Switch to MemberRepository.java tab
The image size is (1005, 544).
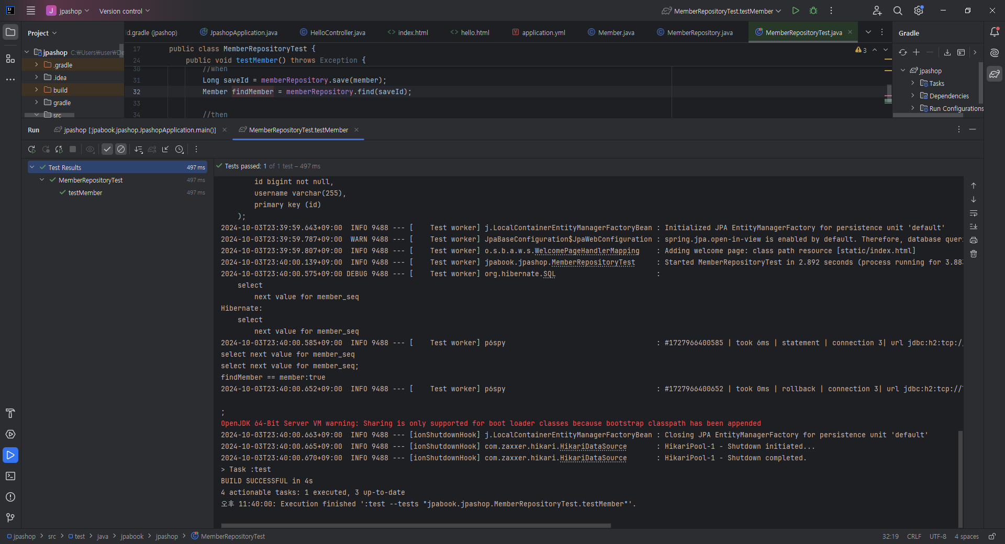click(x=695, y=32)
